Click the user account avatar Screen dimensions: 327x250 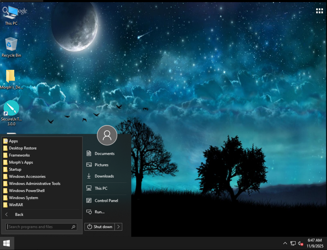click(107, 135)
